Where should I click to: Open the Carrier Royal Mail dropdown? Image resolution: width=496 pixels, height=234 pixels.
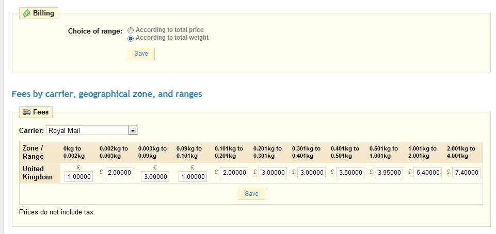(133, 131)
